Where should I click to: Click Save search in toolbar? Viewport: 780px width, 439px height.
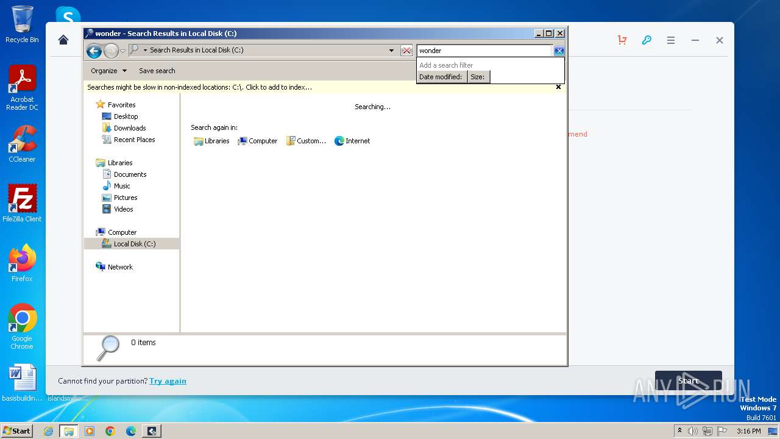tap(157, 71)
